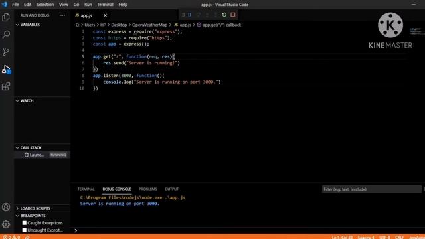The width and height of the screenshot is (425, 239).
Task: Open Run and Debug more actions menu
Action: click(x=63, y=15)
